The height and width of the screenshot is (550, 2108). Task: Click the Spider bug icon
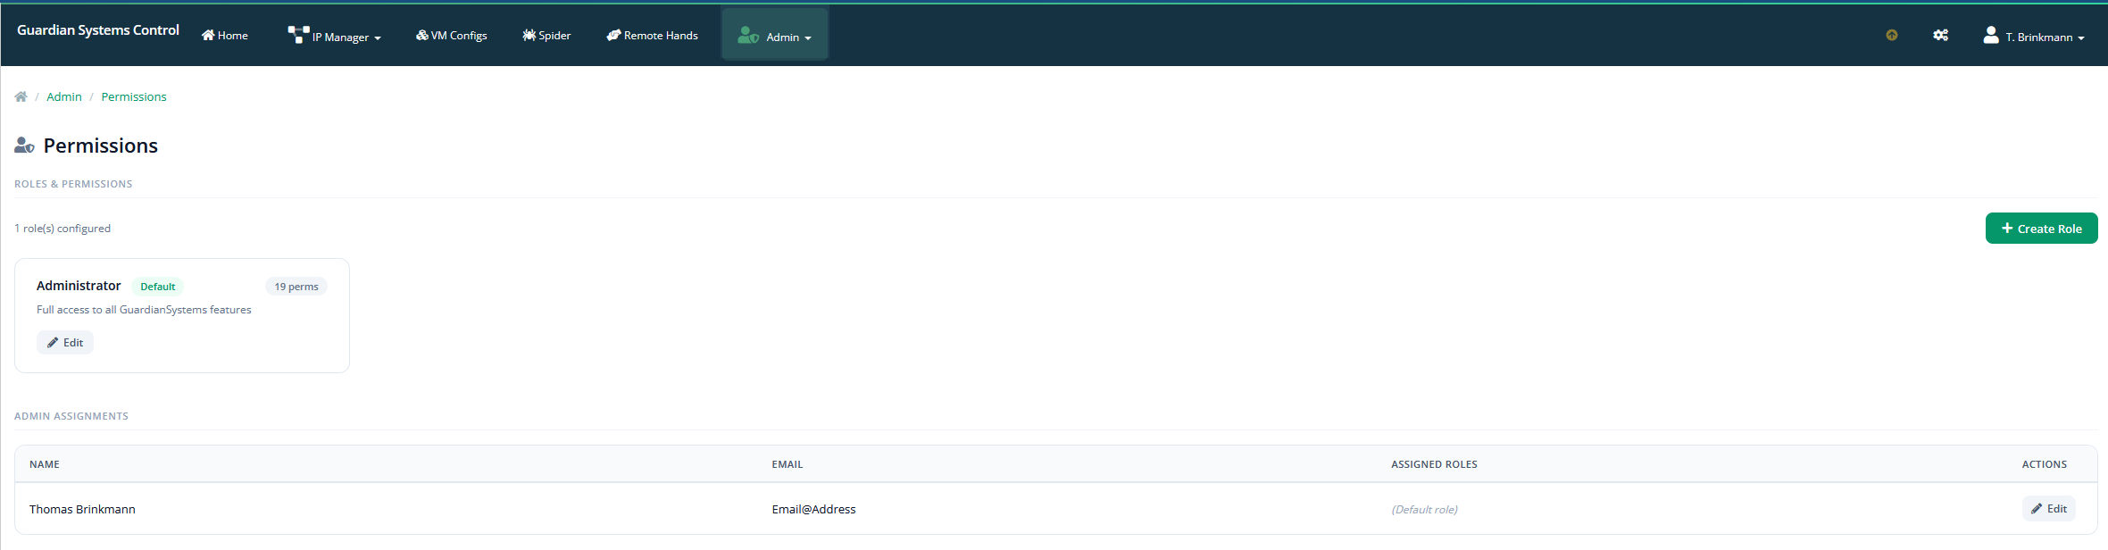(x=529, y=35)
